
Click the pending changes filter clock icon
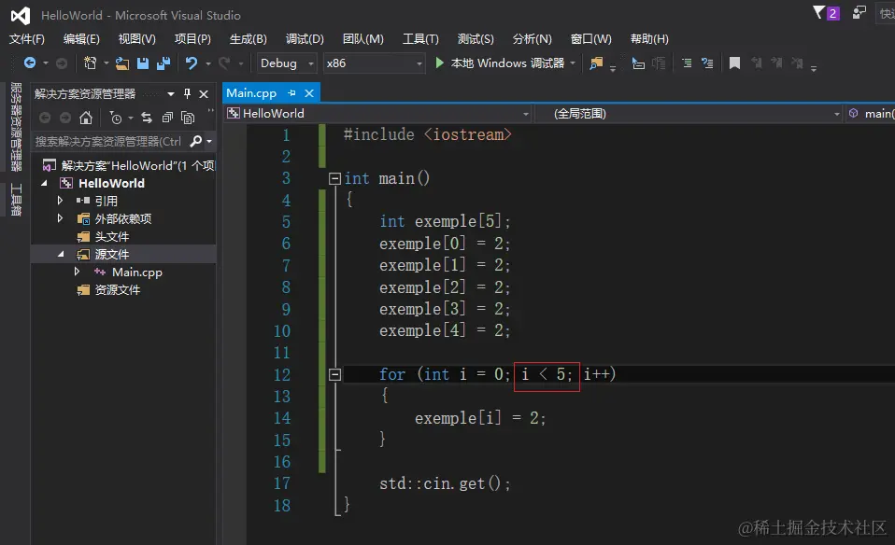pyautogui.click(x=116, y=118)
